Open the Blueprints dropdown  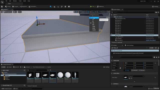pos(23,6)
